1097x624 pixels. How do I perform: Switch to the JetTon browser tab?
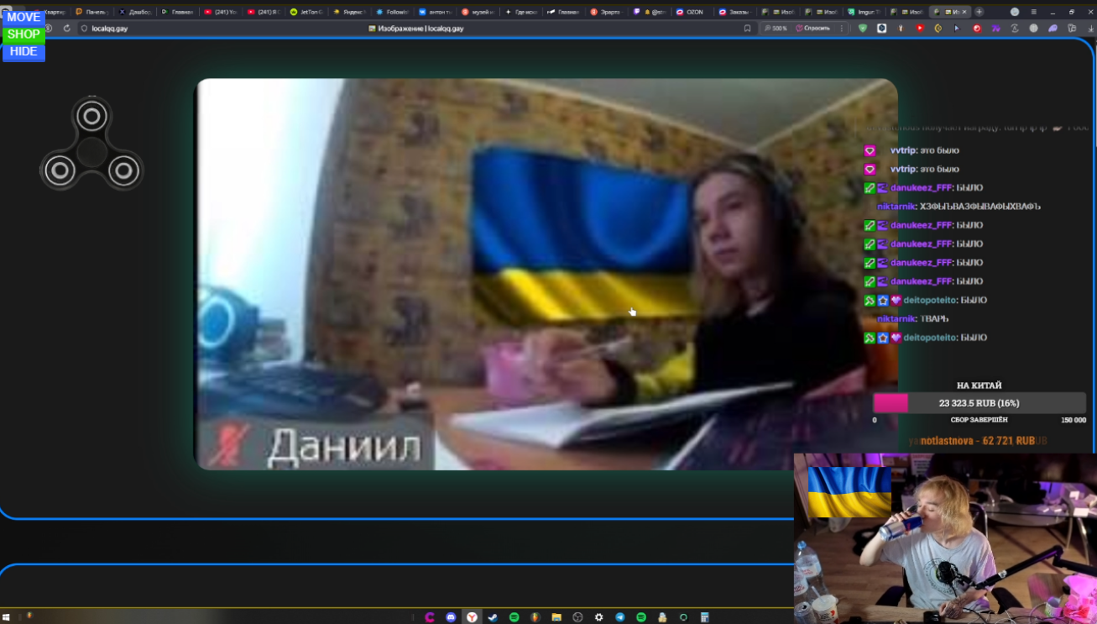pos(306,12)
